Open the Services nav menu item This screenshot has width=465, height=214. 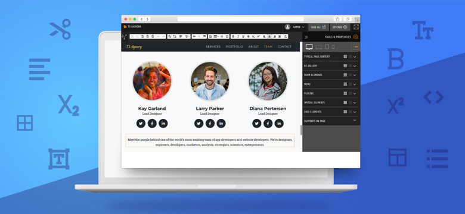click(x=213, y=47)
